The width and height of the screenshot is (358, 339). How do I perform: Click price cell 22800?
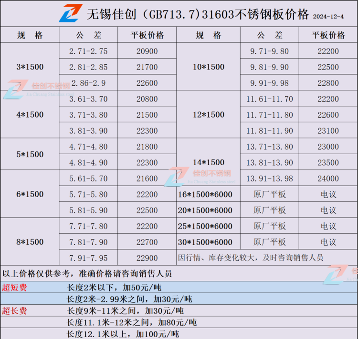click(328, 83)
